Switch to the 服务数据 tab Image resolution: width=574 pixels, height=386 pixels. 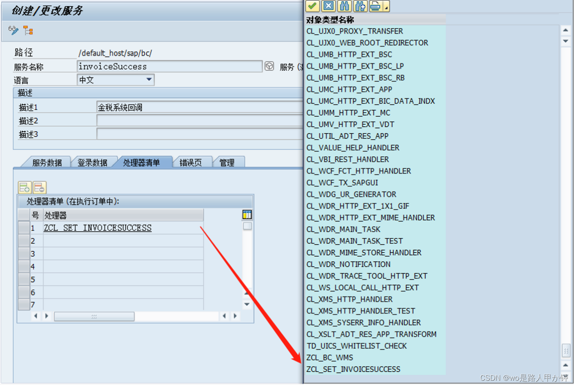(47, 162)
